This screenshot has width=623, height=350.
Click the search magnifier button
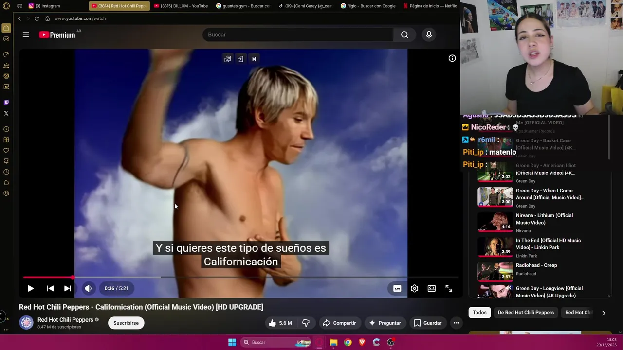point(404,35)
